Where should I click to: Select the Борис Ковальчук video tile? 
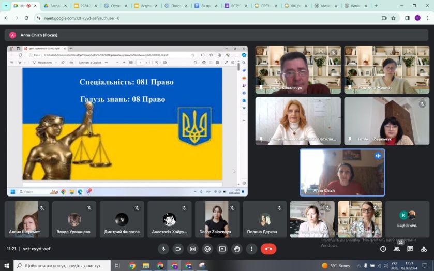point(298,69)
